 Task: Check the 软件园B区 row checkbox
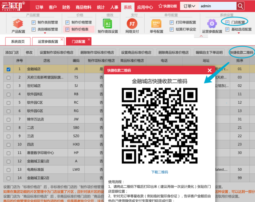[8, 94]
